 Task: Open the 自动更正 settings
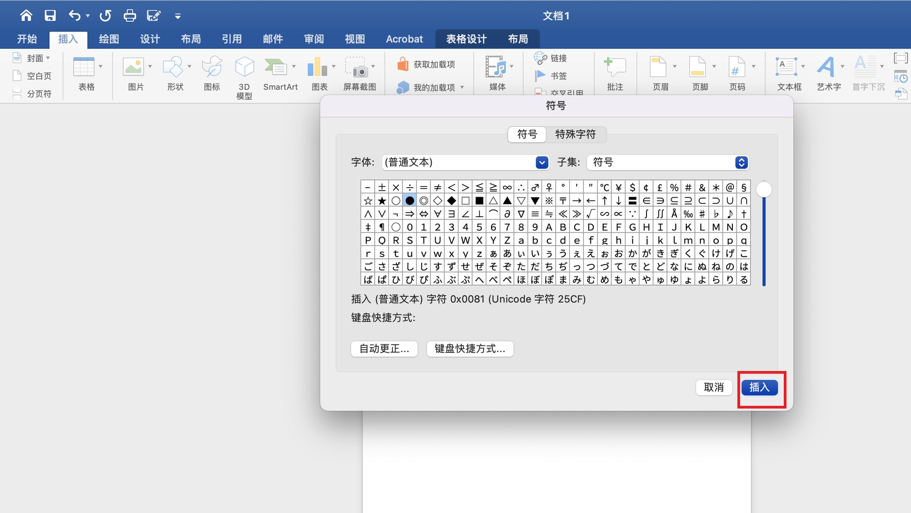tap(383, 349)
